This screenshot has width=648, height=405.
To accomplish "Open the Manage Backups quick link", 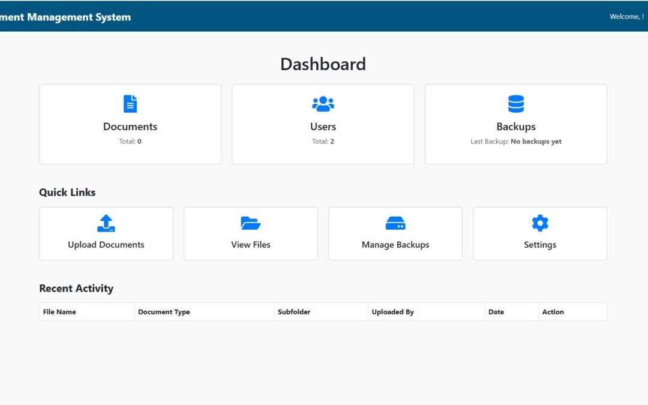I will click(395, 233).
